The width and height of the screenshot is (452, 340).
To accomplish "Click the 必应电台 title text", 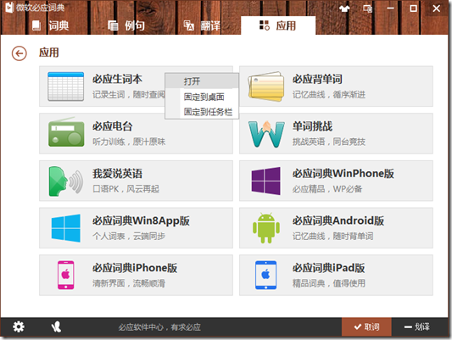I will (113, 126).
